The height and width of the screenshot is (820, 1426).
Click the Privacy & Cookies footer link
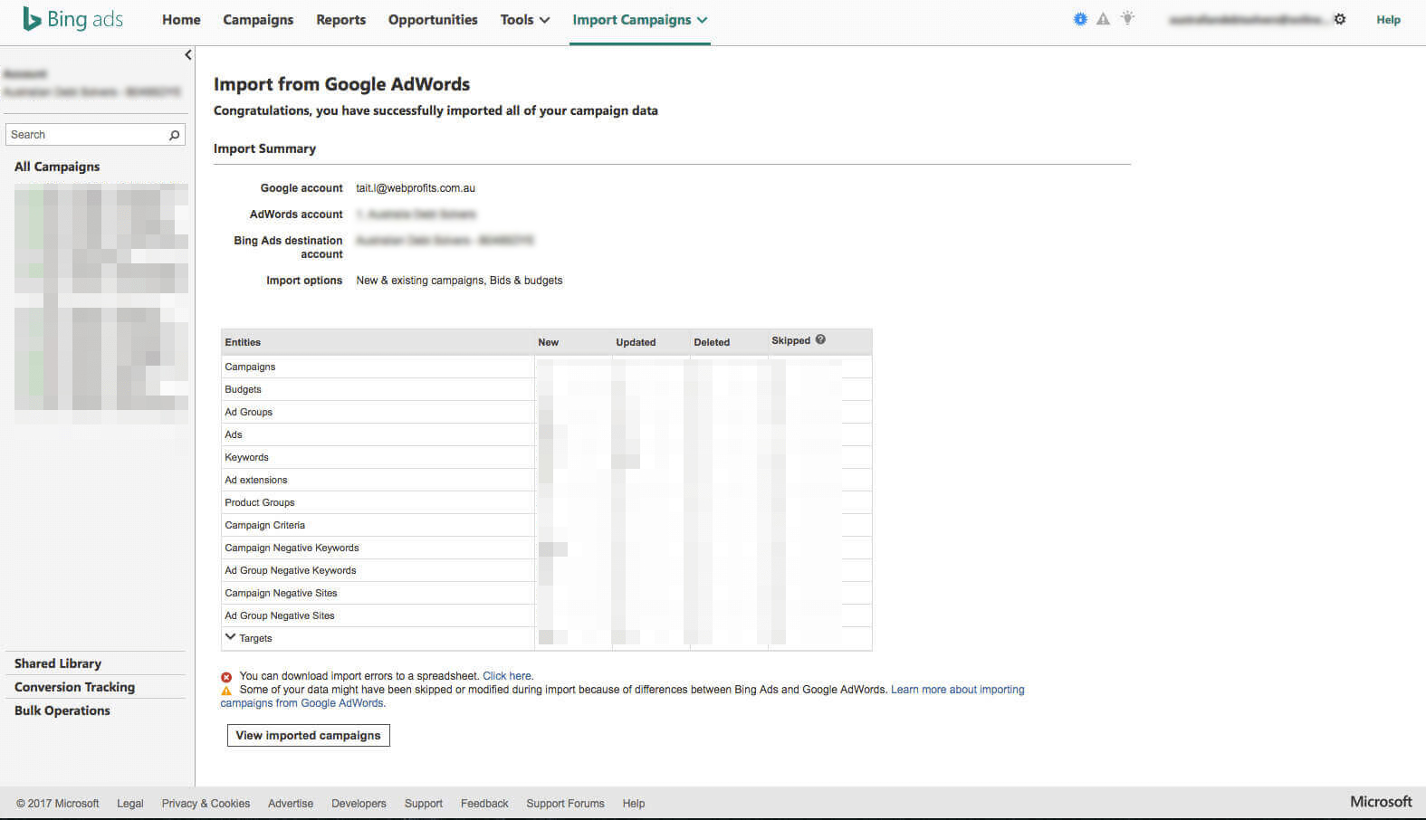(206, 804)
